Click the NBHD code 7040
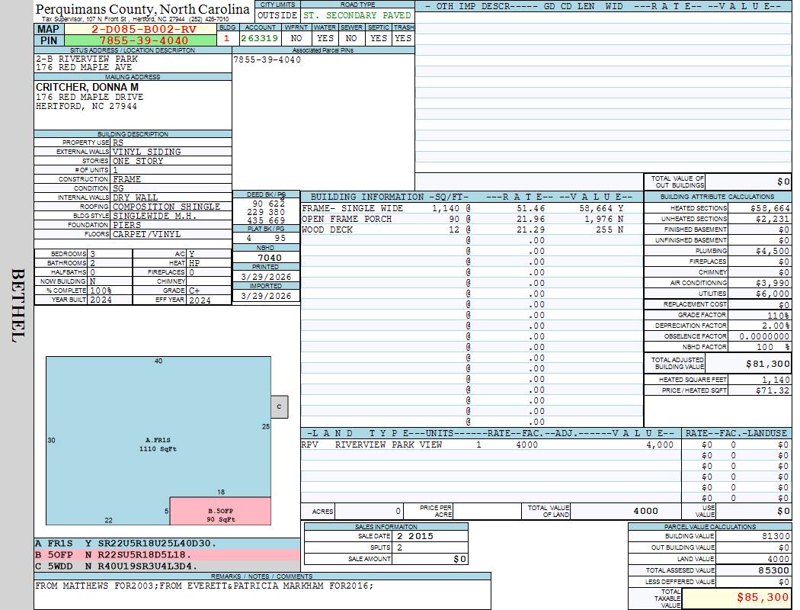 [x=266, y=258]
